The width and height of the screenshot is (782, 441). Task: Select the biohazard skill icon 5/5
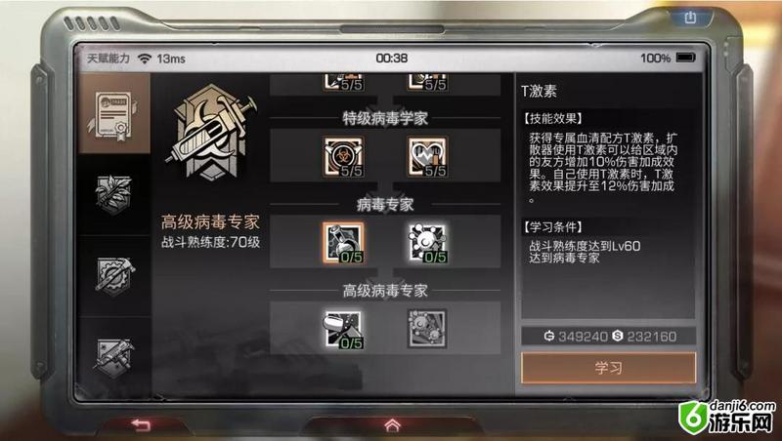[343, 157]
